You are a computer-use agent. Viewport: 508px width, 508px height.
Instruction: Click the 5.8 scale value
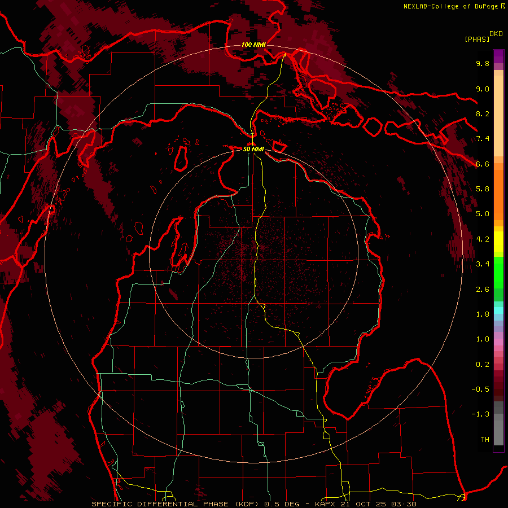483,189
